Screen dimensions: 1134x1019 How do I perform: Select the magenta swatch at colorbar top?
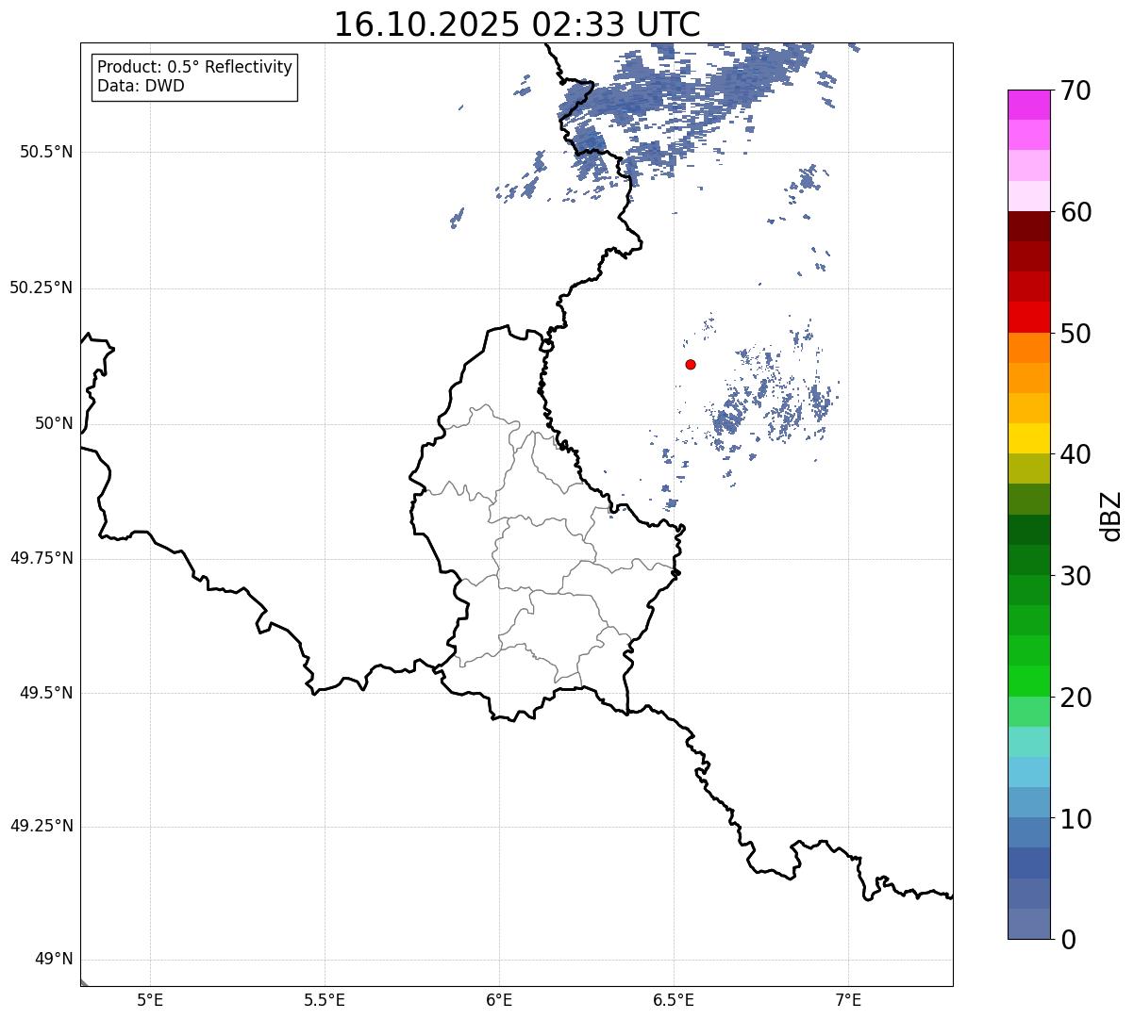(1030, 105)
